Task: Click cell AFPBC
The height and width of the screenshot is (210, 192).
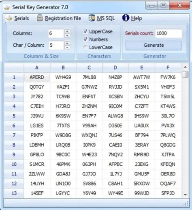Action: pyautogui.click(x=115, y=164)
